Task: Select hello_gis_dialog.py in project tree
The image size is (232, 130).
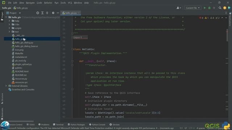Action: [x=24, y=43]
